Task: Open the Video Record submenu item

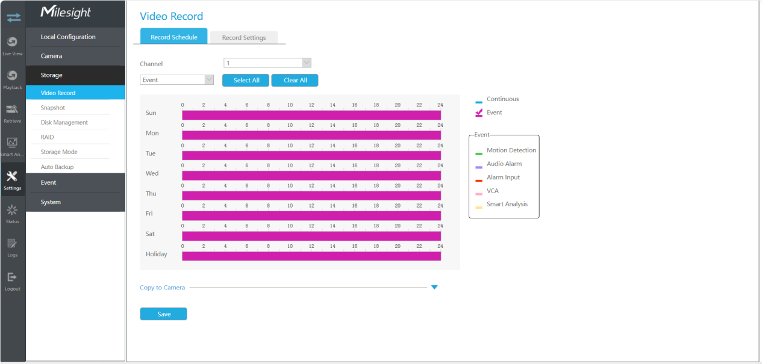Action: pyautogui.click(x=75, y=93)
